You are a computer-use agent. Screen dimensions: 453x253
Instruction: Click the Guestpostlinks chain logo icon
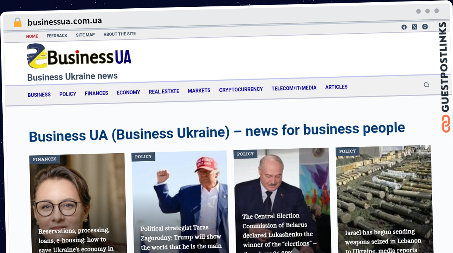point(446,124)
